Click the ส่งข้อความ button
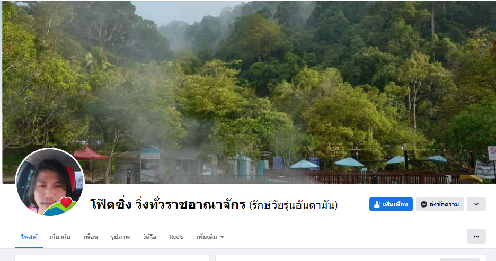This screenshot has height=261, width=496. click(x=440, y=204)
